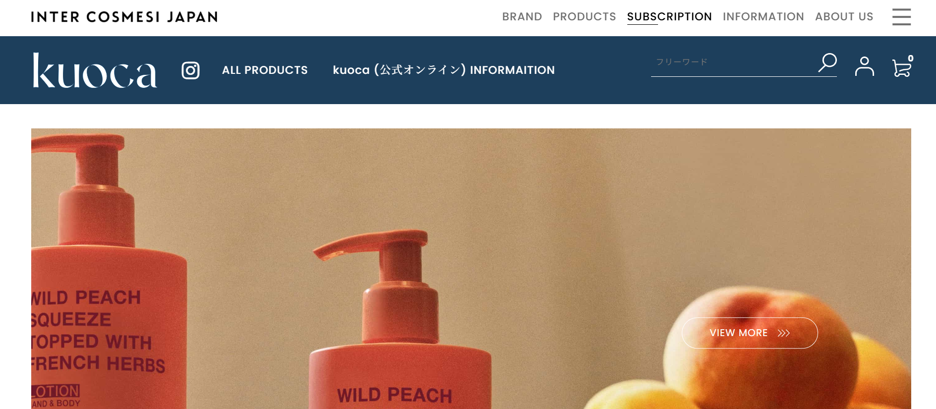This screenshot has height=409, width=936.
Task: Go to the SUBSCRIPTION page
Action: click(x=669, y=17)
